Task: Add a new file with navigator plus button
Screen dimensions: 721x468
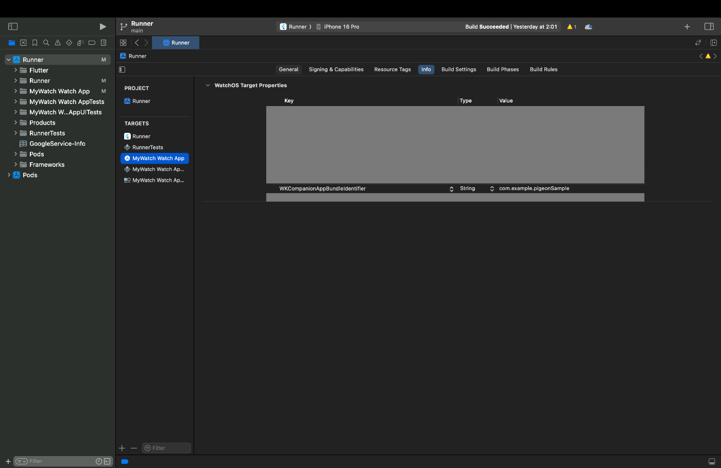Action: click(x=8, y=461)
